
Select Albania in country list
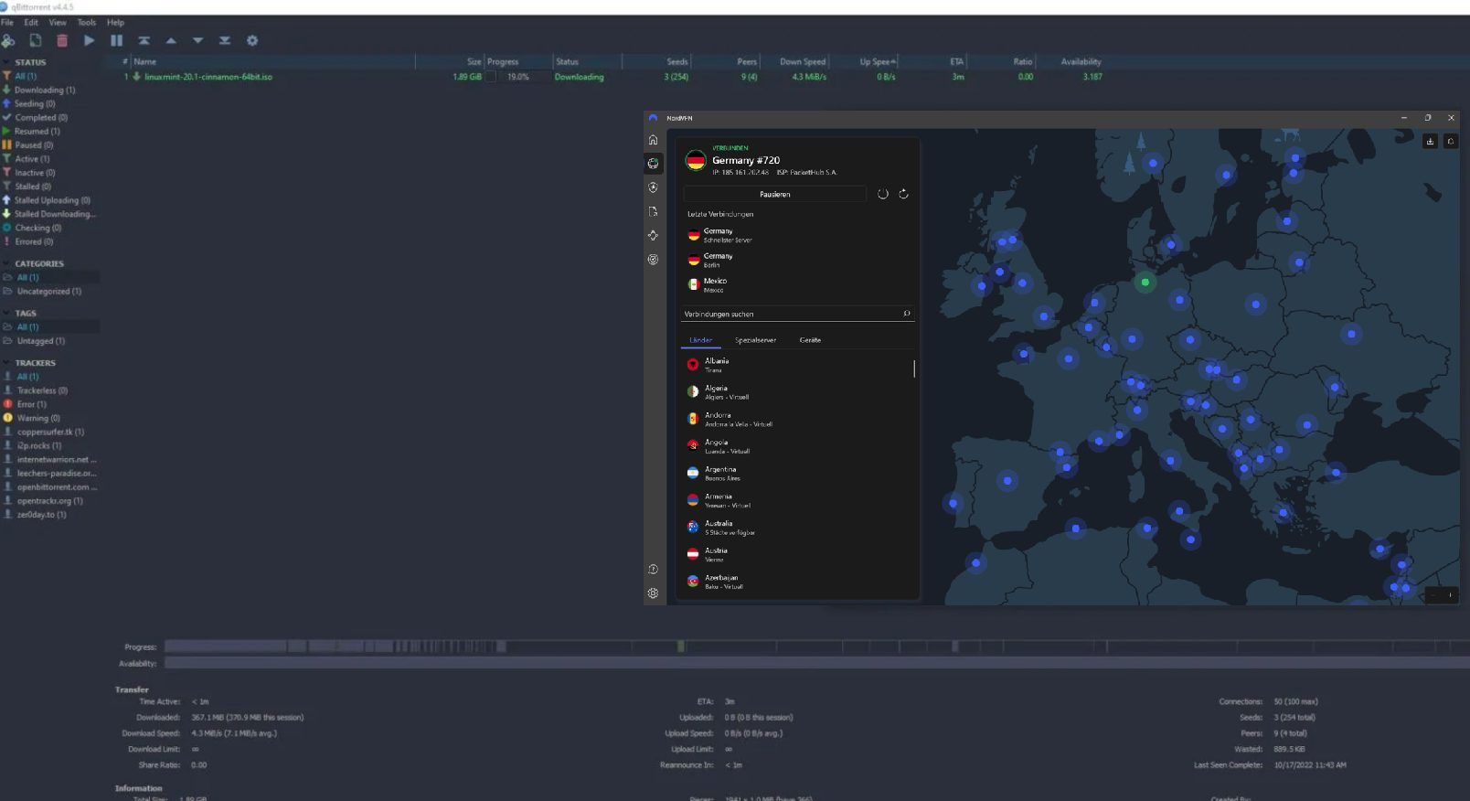click(795, 365)
